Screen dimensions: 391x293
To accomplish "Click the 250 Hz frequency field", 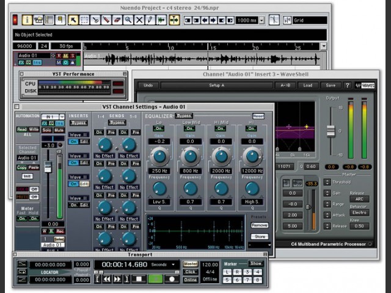I will coord(159,171).
